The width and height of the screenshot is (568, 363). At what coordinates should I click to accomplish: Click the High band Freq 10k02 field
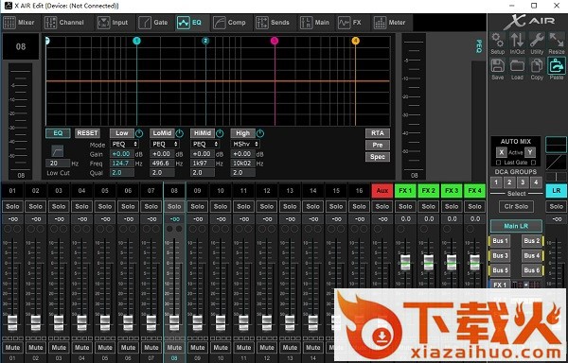[x=242, y=164]
